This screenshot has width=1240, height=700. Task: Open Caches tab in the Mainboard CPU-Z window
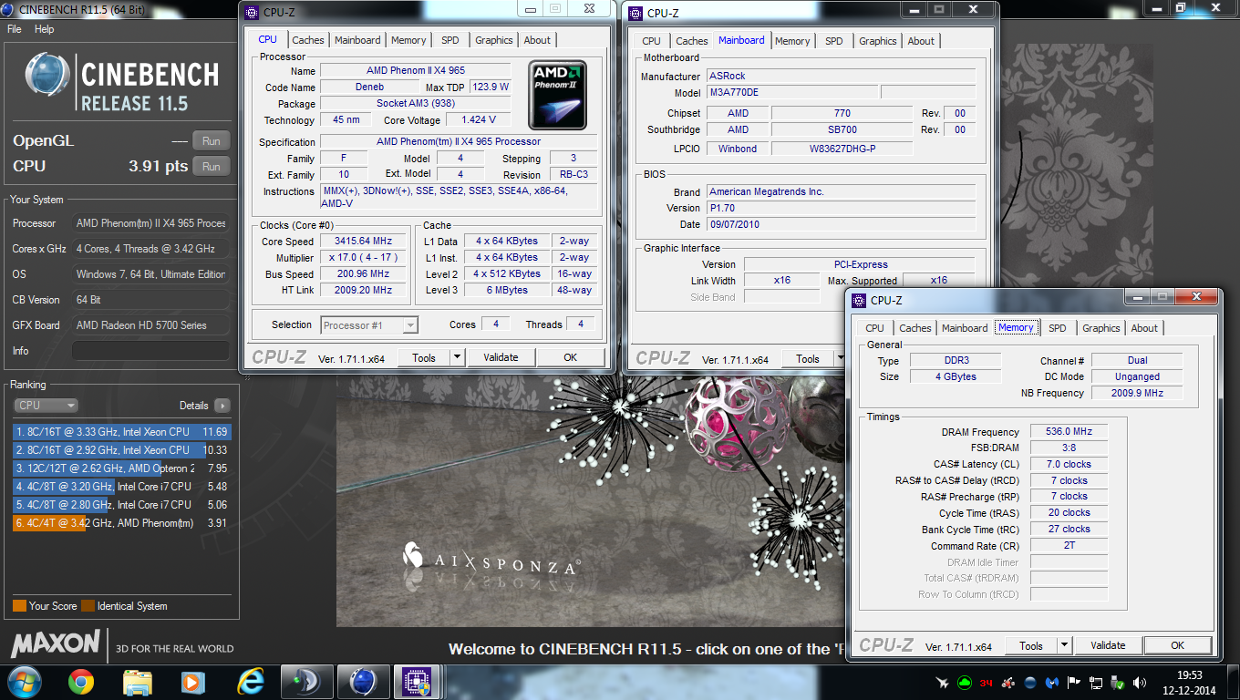point(692,41)
